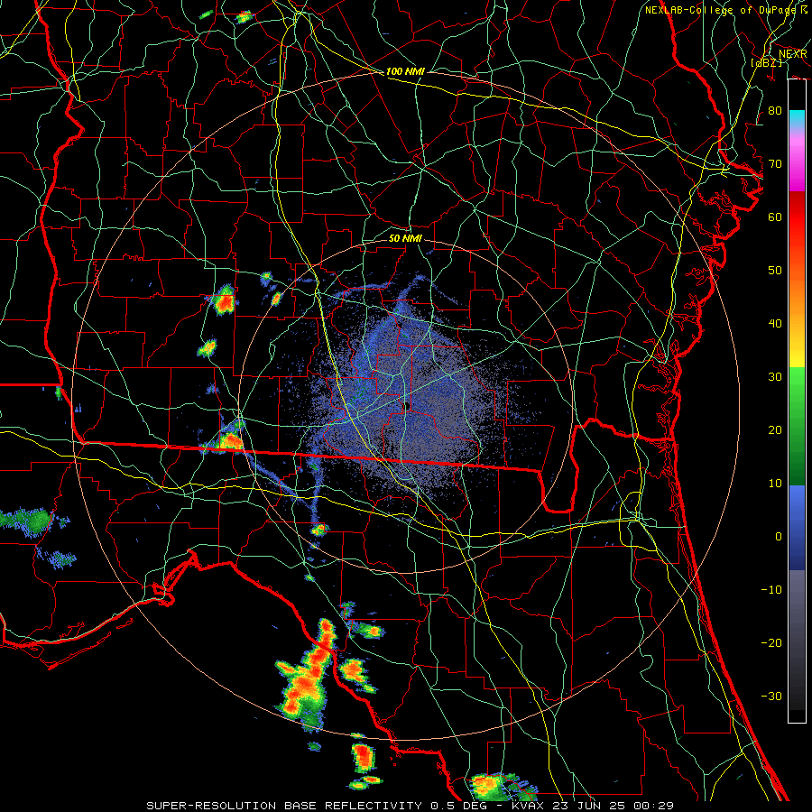The width and height of the screenshot is (812, 812).
Task: Click the [dBZ] units label
Action: click(766, 62)
